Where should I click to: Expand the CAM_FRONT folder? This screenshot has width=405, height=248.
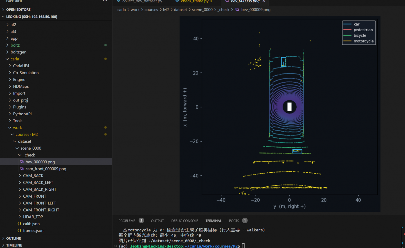(35, 196)
